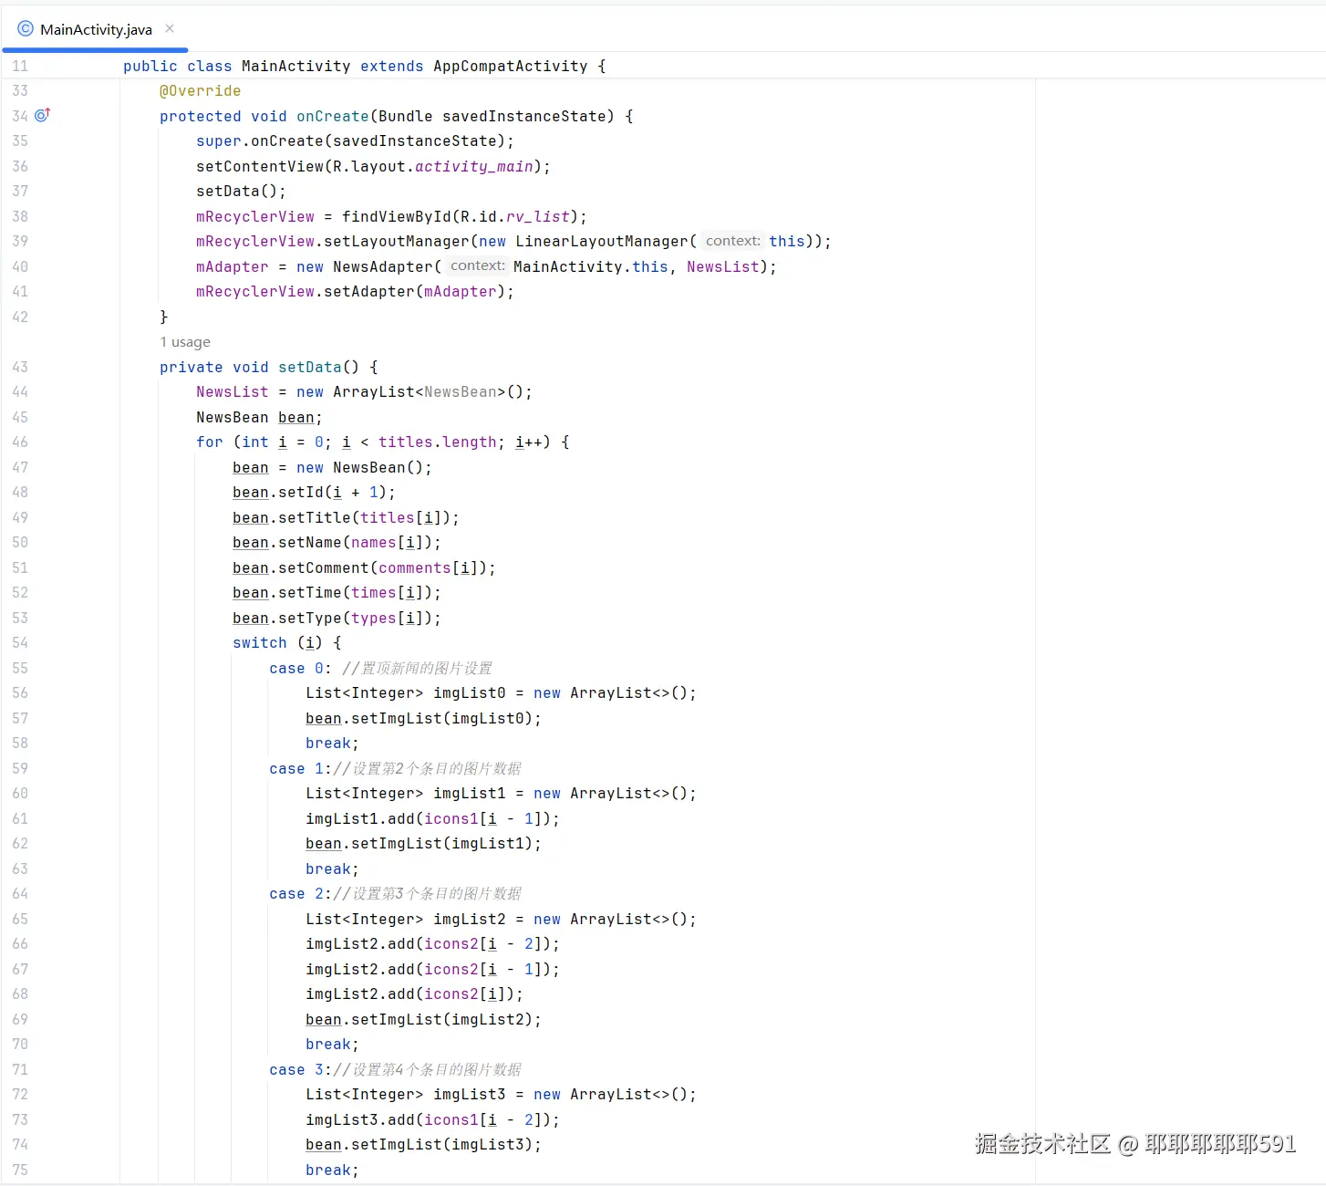The width and height of the screenshot is (1326, 1186).
Task: Click the setData method declaration name
Action: [310, 367]
